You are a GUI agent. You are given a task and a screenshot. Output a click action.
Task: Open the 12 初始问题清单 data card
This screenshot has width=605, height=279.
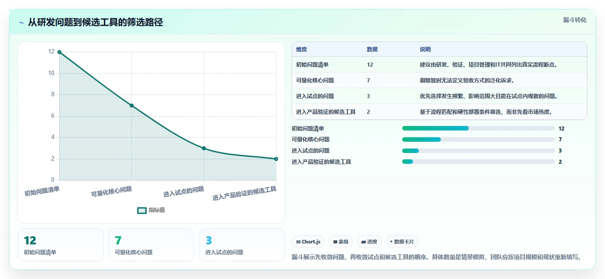[x=61, y=245]
